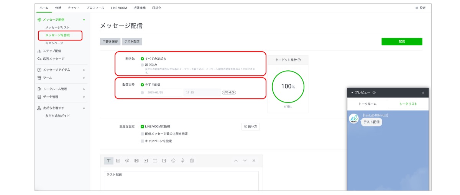Expand the メッセージアイテム sidebar section
Screen dimensions: 460x195
(84, 70)
